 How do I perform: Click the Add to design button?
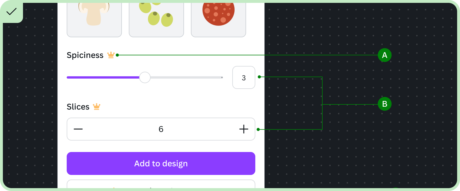[161, 163]
